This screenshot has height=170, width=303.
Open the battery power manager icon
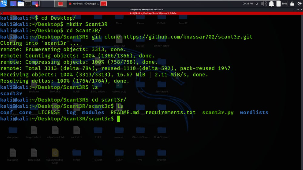[278, 4]
